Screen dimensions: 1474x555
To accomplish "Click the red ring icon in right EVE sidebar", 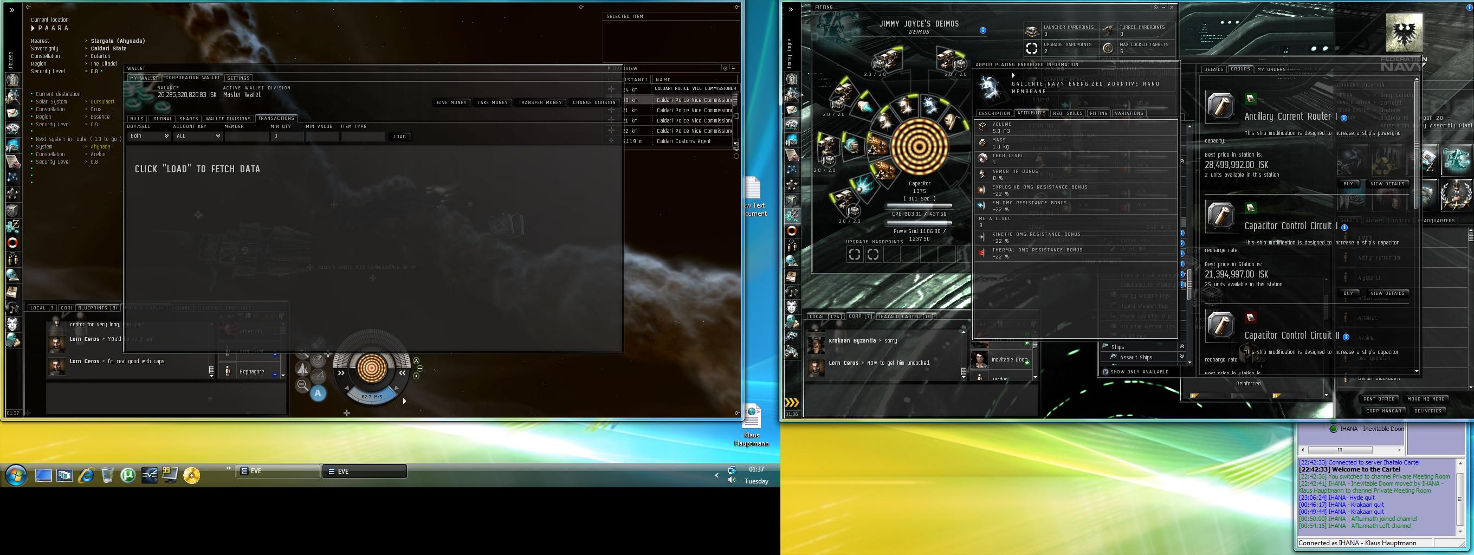I will point(792,230).
